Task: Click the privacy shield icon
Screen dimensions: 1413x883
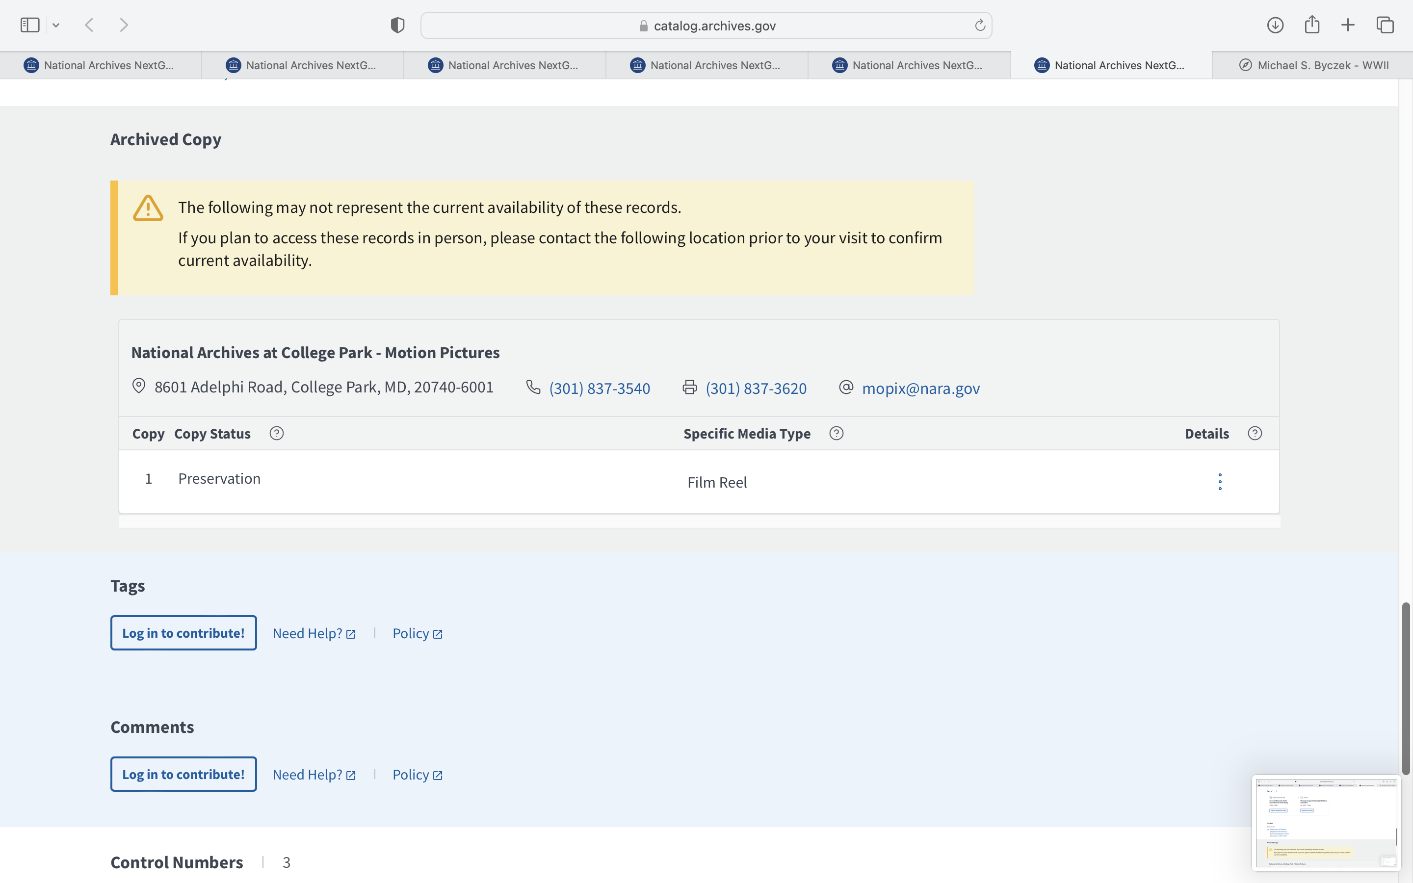Action: click(x=397, y=25)
